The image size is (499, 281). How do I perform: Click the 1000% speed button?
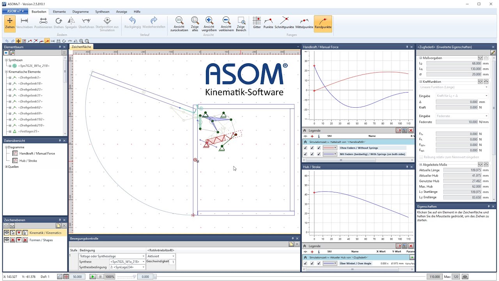click(x=110, y=276)
